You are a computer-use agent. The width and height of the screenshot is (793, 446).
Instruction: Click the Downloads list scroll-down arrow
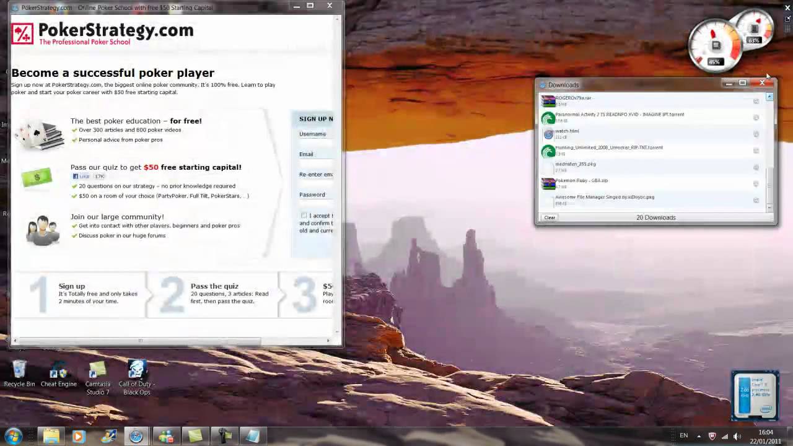769,209
